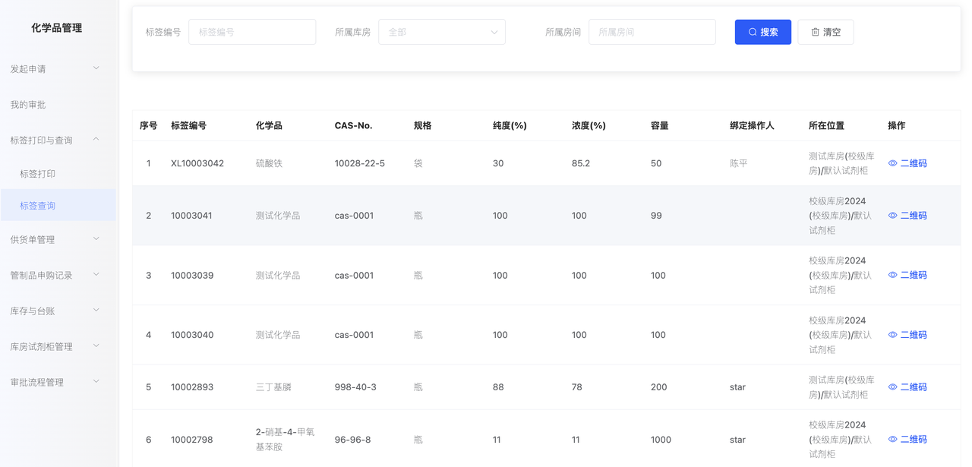Click the 2-硝基-4-甲氧基苯胺 cell
Image resolution: width=972 pixels, height=467 pixels.
(285, 439)
